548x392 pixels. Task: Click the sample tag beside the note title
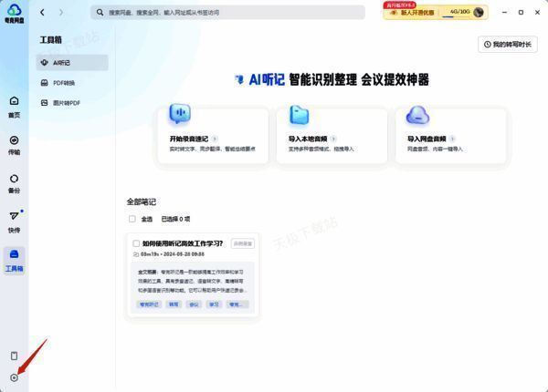(x=243, y=243)
